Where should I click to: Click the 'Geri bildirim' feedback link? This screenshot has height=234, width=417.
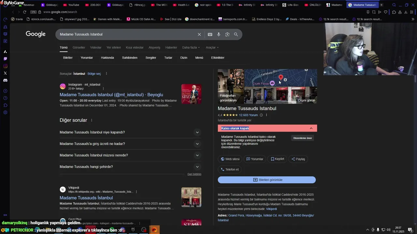click(194, 174)
